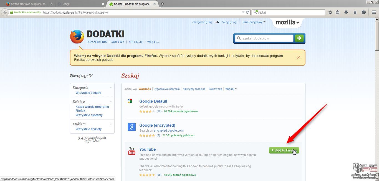This screenshot has height=181, width=379.
Task: Open the YouTube add-on title link
Action: coord(148,149)
